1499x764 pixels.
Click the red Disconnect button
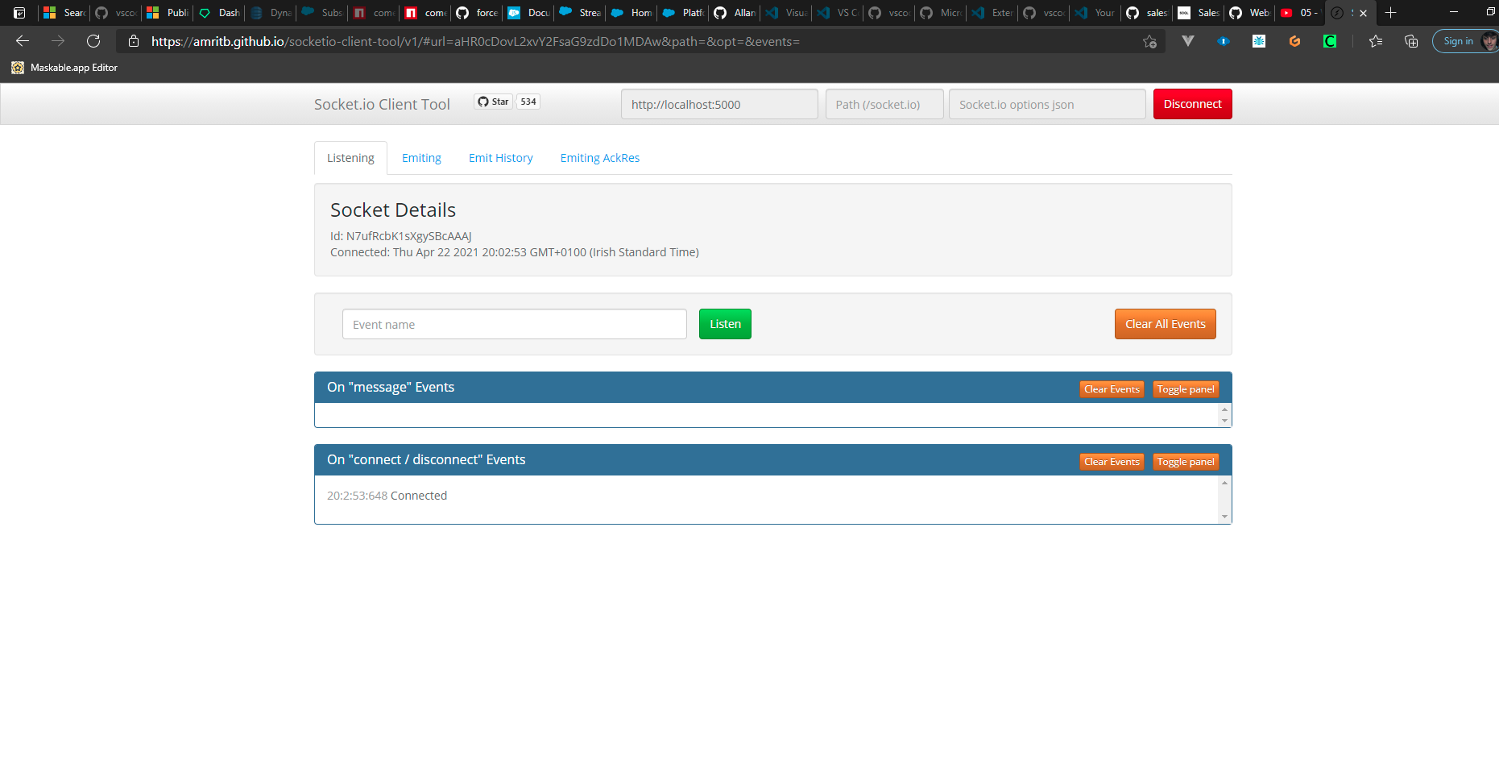pyautogui.click(x=1192, y=103)
